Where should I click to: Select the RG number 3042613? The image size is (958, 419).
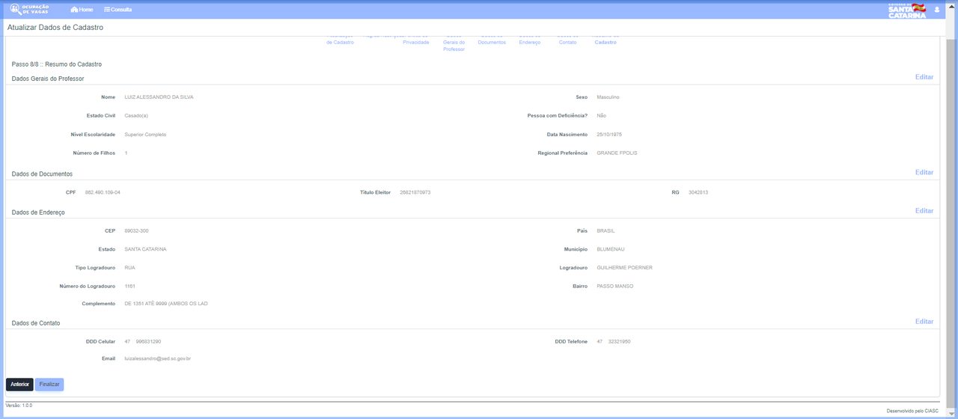[698, 192]
